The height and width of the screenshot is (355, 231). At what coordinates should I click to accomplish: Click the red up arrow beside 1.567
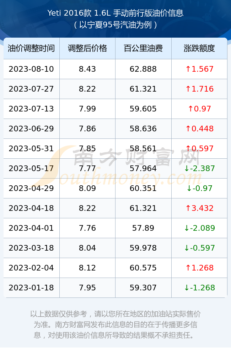(188, 69)
